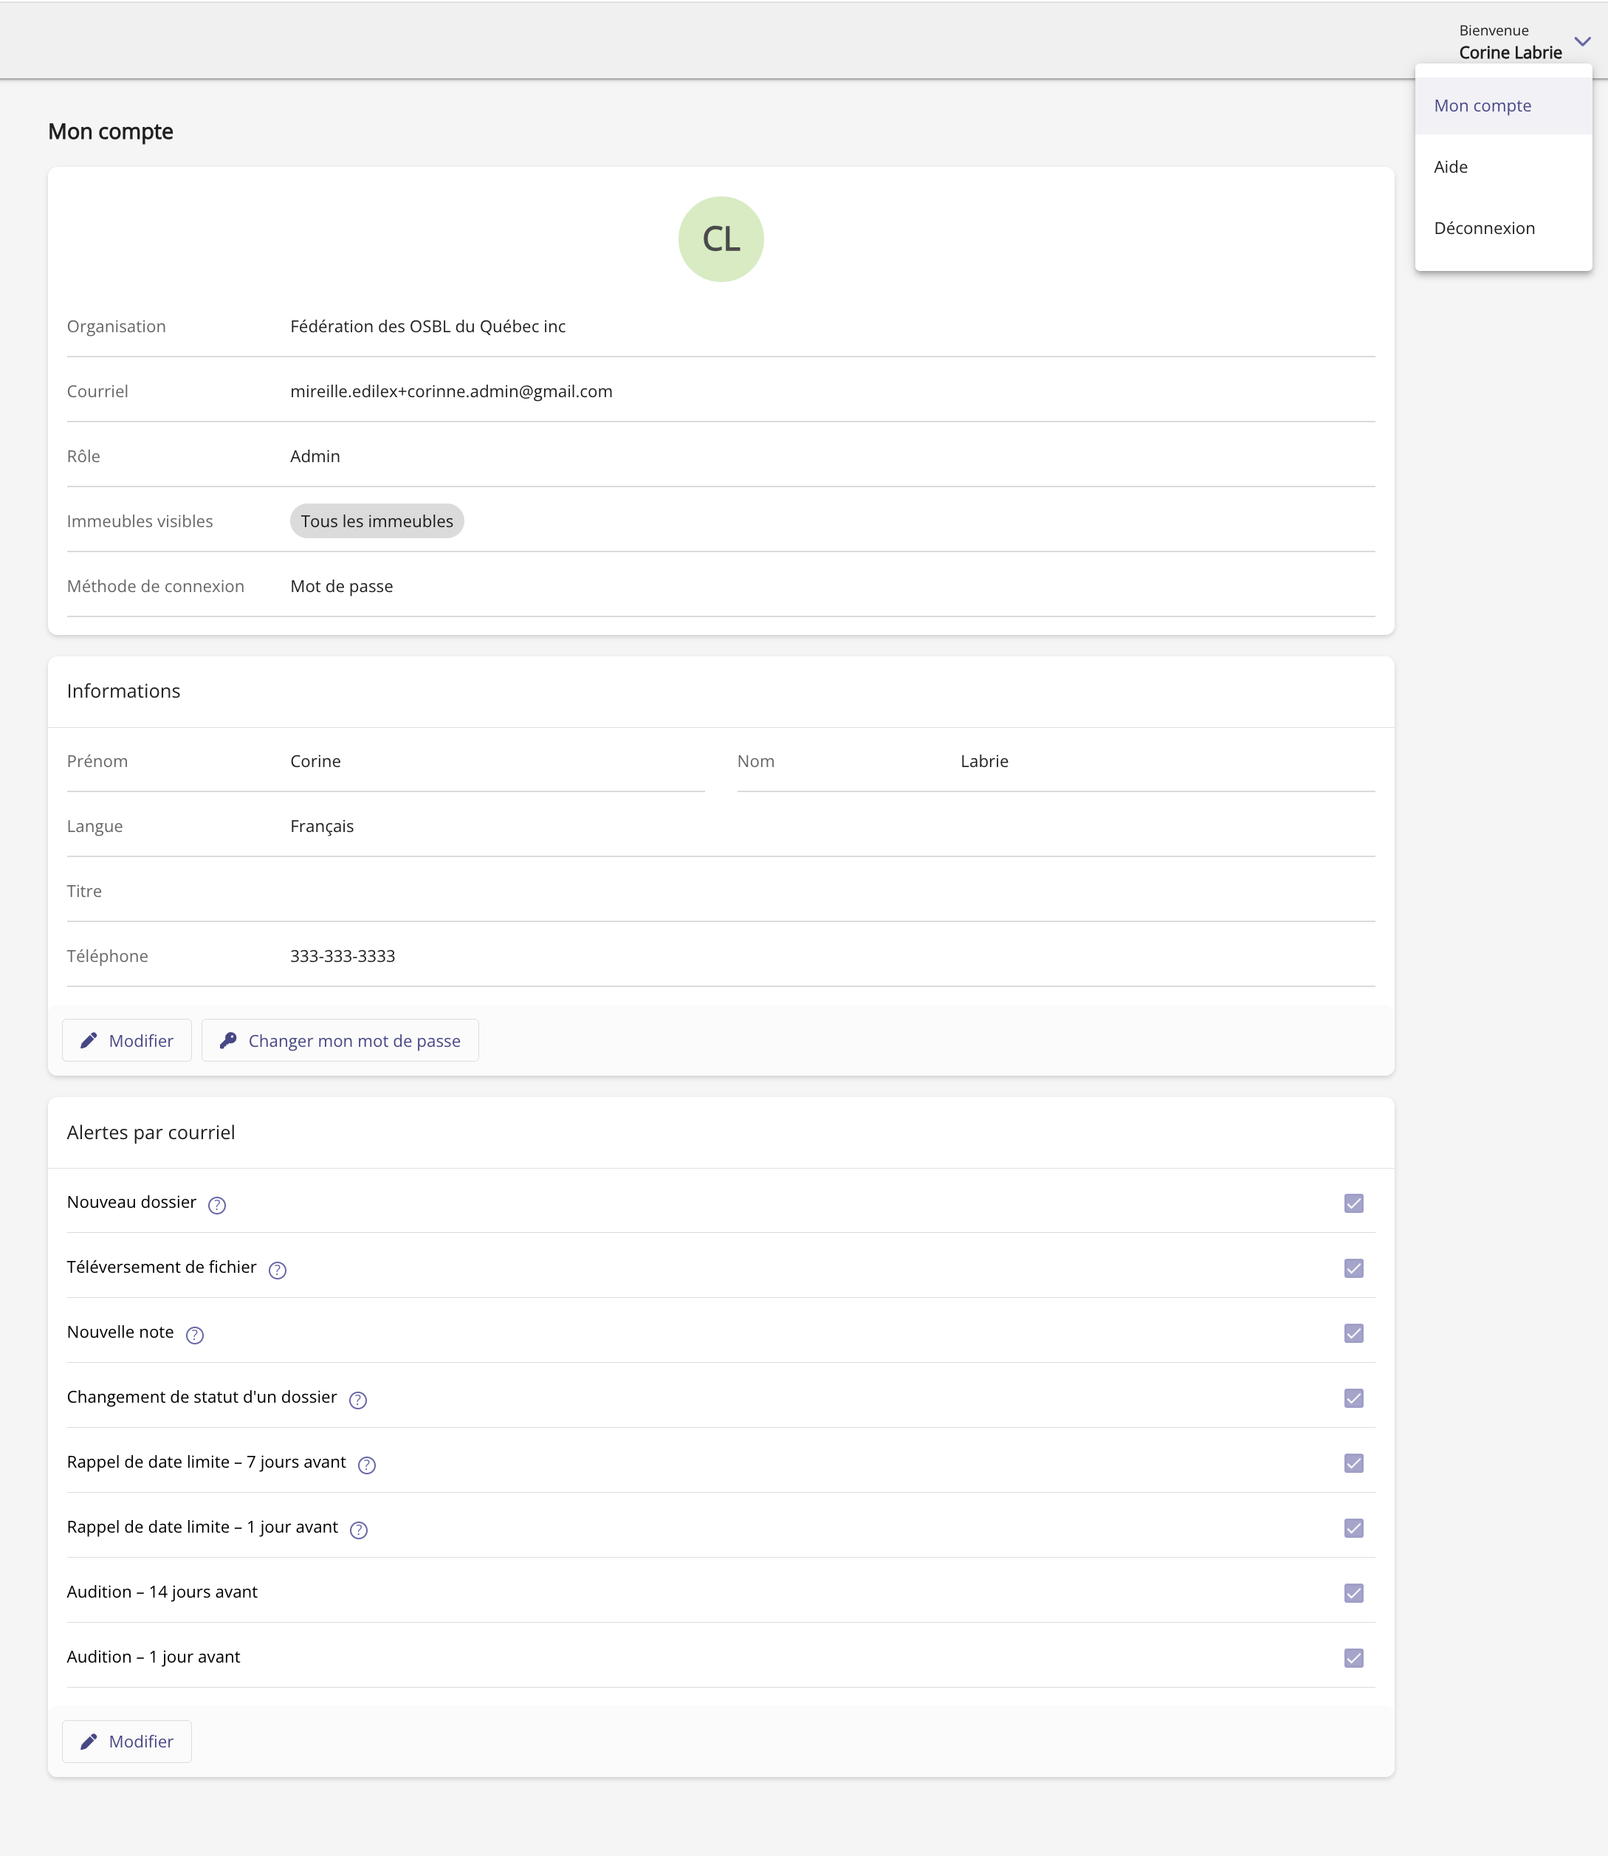Open Aide from the user menu

[1450, 167]
